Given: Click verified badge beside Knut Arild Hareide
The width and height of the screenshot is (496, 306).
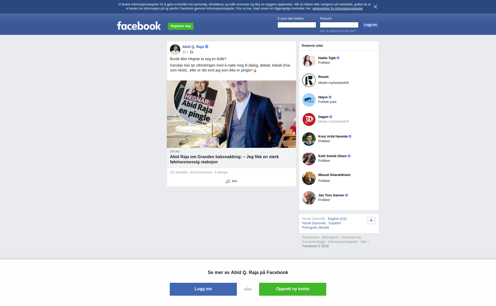Looking at the screenshot, I should [350, 136].
